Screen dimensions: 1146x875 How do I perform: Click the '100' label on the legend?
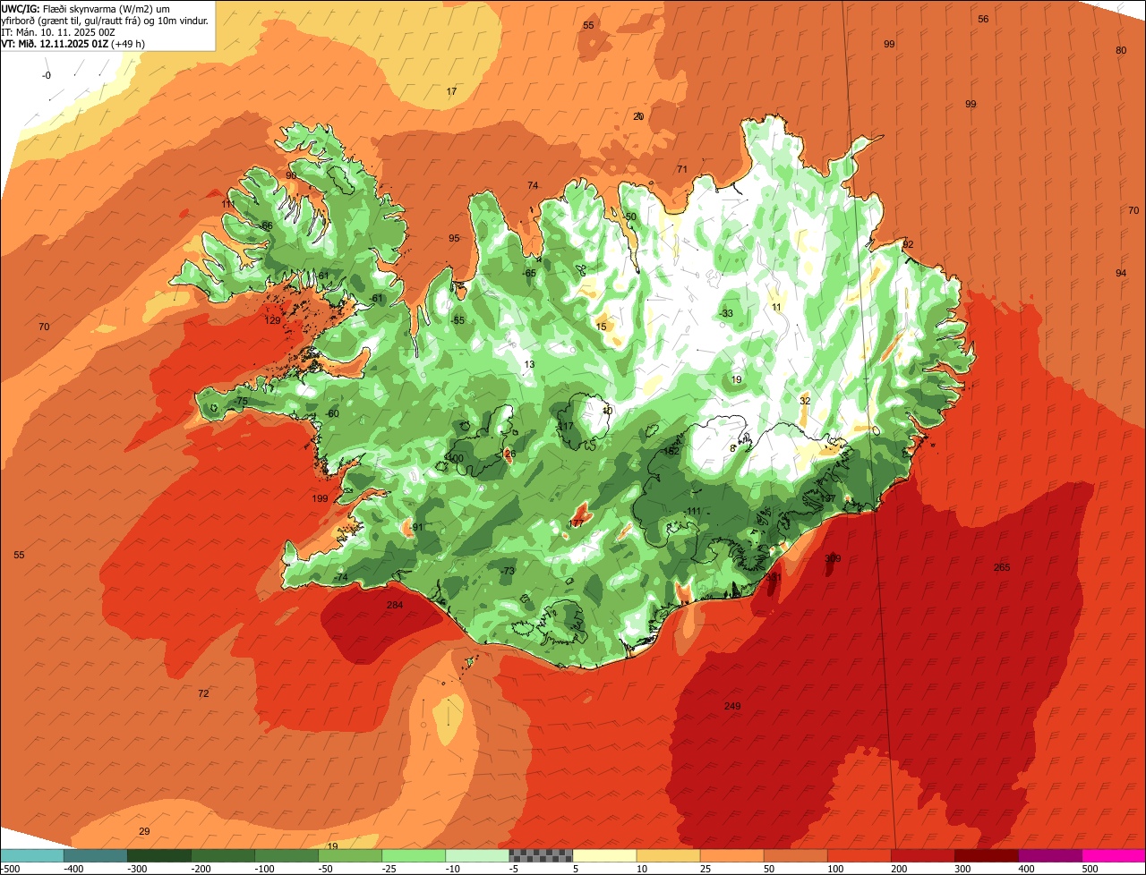click(835, 868)
